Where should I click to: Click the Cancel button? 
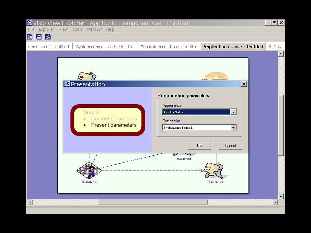click(x=230, y=146)
